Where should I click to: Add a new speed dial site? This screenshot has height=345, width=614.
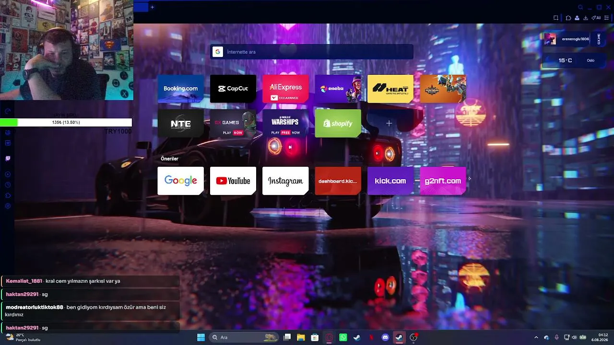[389, 123]
